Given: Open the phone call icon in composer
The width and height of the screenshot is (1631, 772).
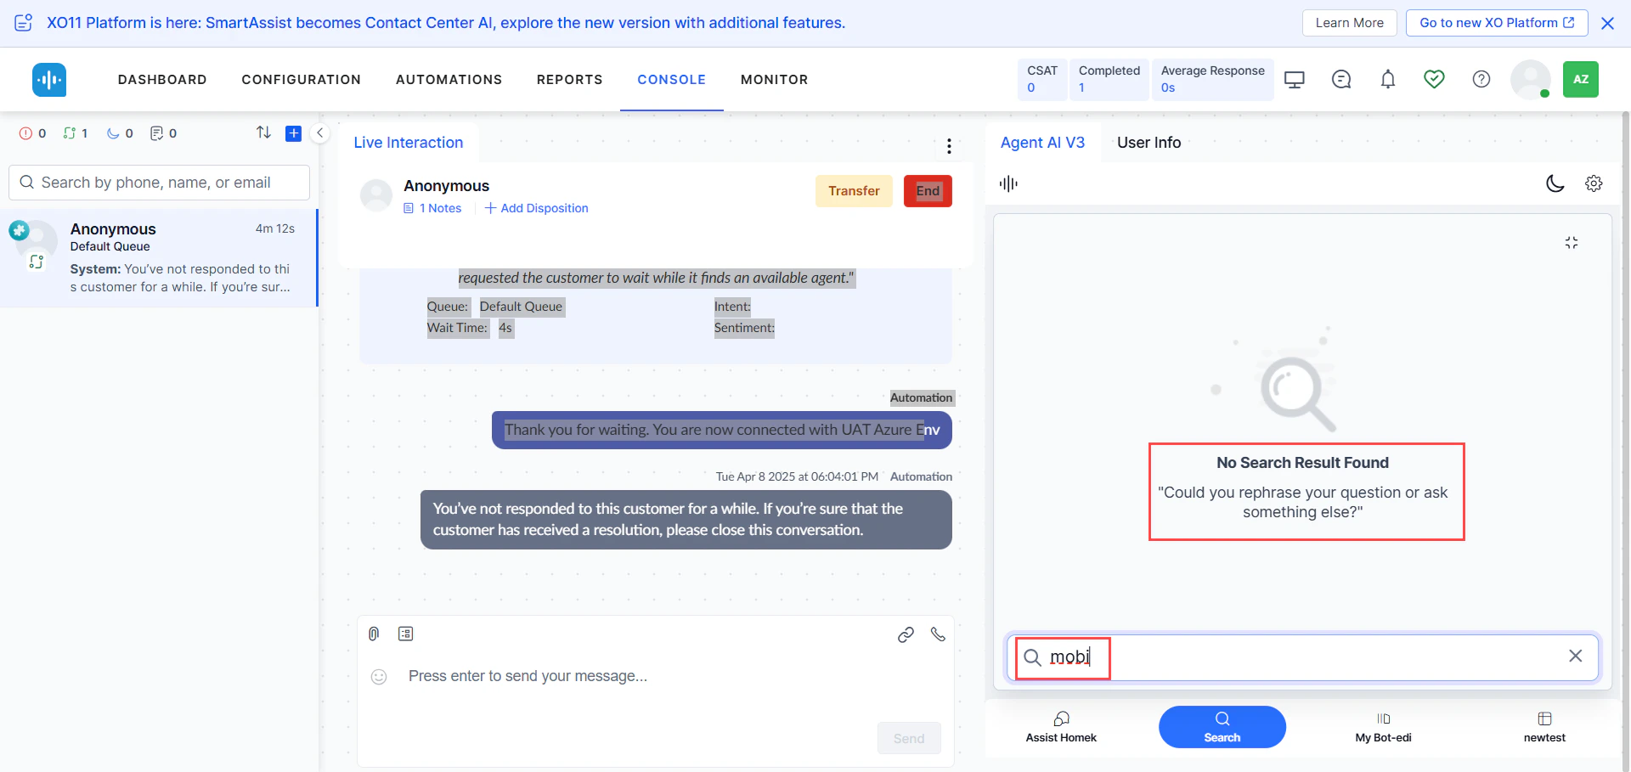Looking at the screenshot, I should 938,634.
